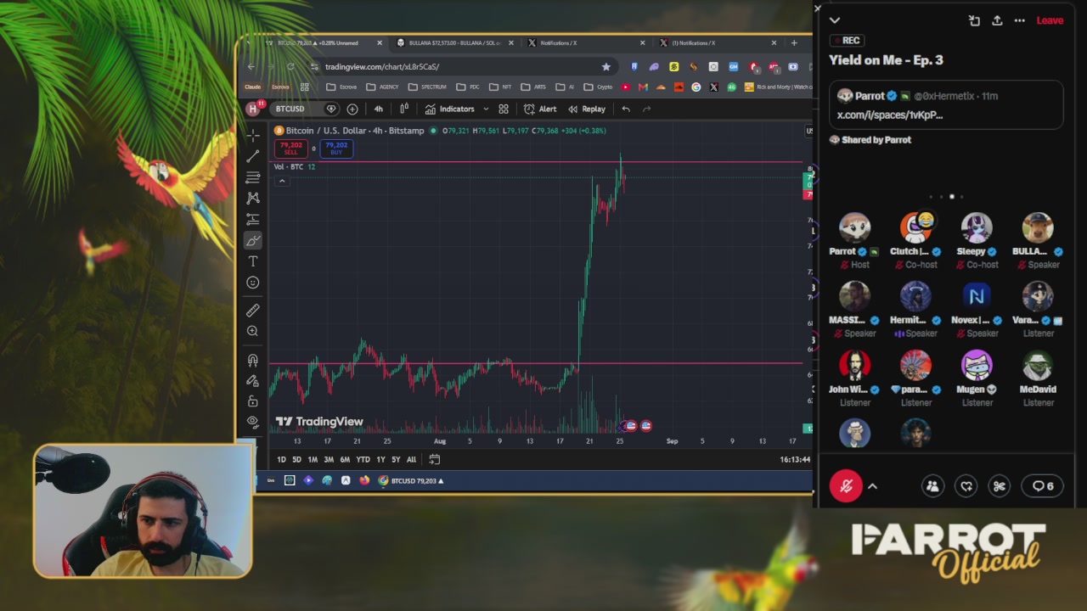This screenshot has height=611, width=1087.
Task: Toggle stay in drawing mode
Action: (253, 380)
